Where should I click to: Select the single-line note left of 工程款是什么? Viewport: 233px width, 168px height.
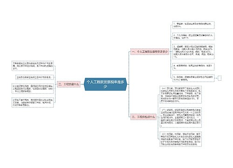pos(34,77)
